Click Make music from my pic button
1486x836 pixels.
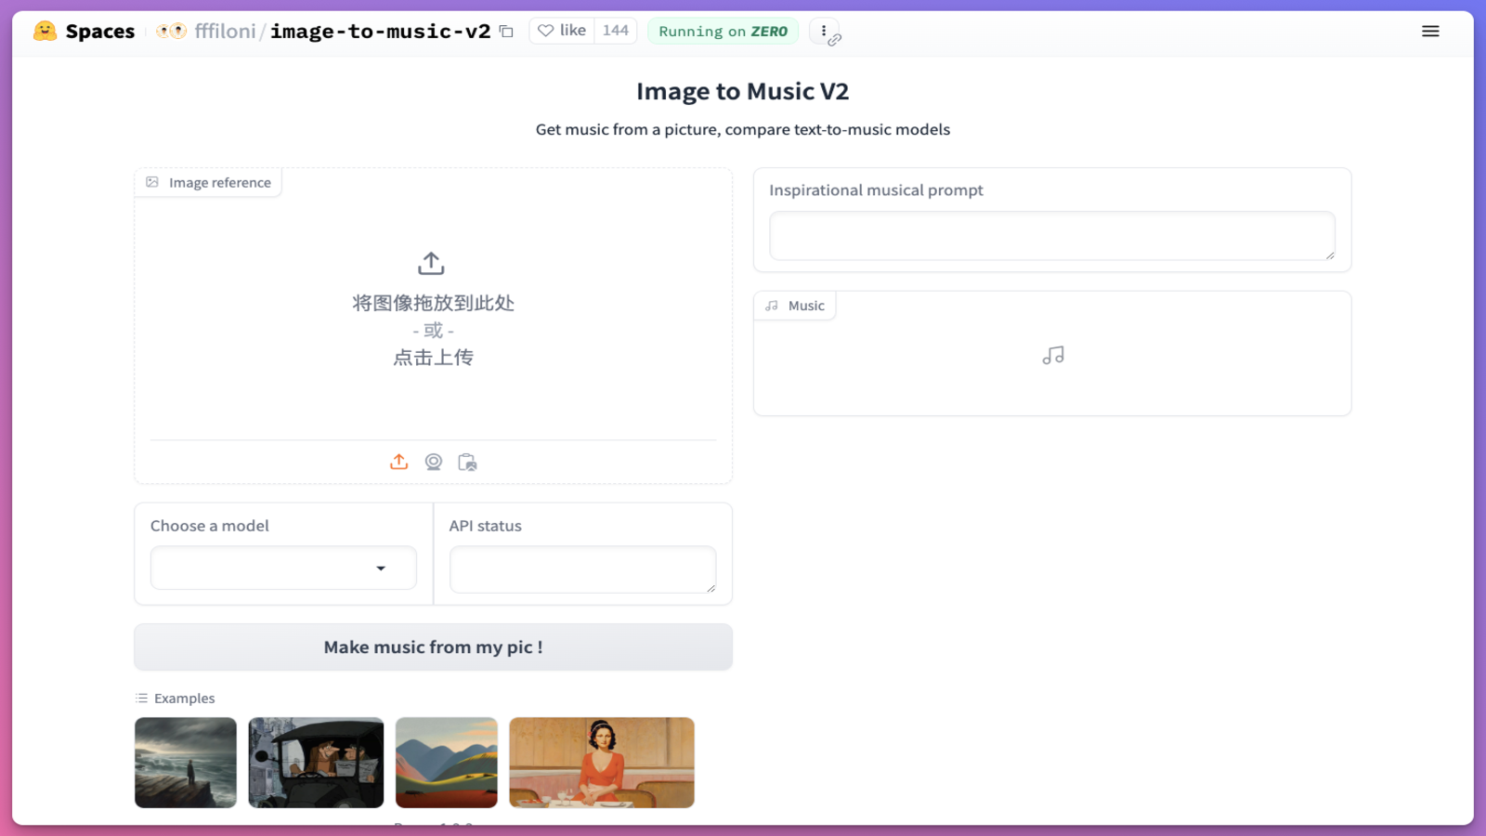point(433,647)
